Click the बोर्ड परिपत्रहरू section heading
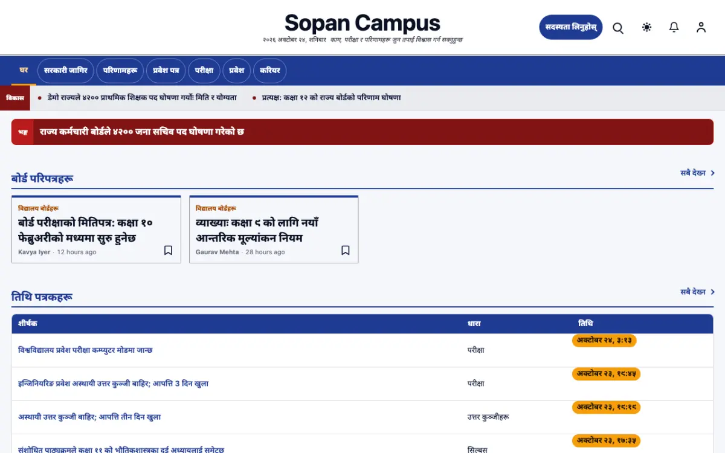Screen dimensions: 725x453 42,178
